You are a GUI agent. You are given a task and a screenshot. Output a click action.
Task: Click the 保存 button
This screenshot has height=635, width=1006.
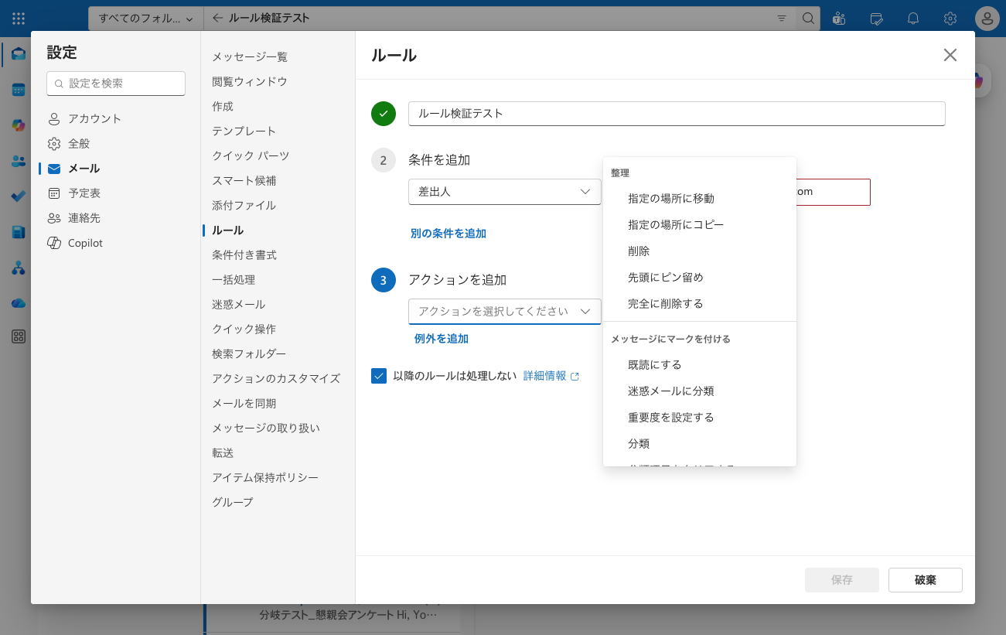(x=842, y=580)
